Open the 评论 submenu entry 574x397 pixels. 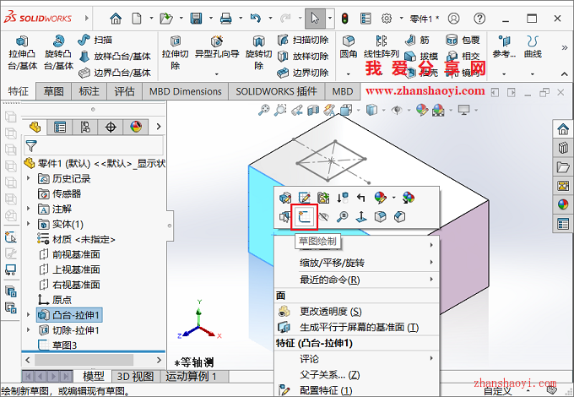tap(356, 359)
